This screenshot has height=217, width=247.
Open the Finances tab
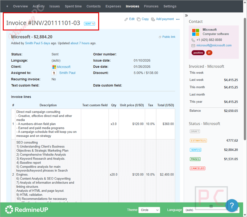[x=151, y=6]
